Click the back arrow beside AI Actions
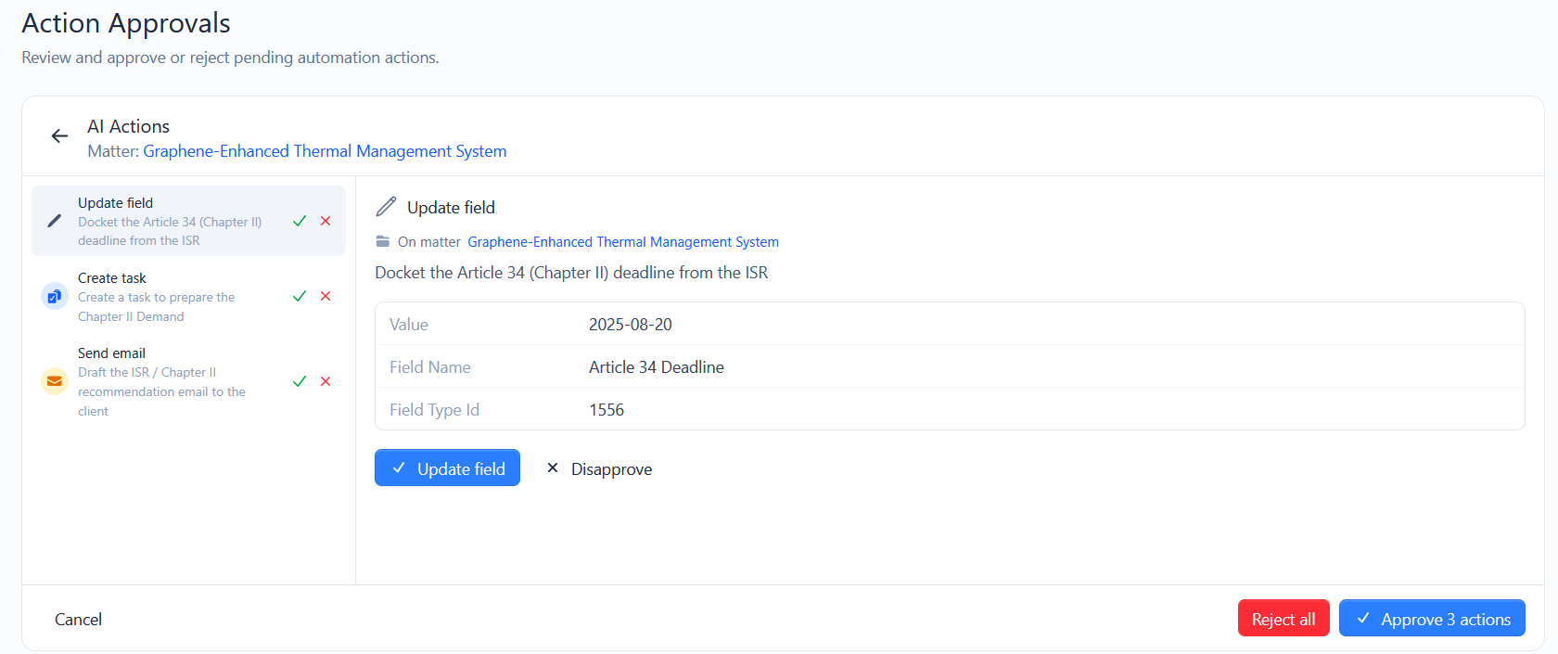This screenshot has height=654, width=1558. 59,136
